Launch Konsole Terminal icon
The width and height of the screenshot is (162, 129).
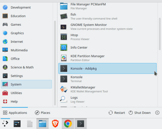(64, 79)
